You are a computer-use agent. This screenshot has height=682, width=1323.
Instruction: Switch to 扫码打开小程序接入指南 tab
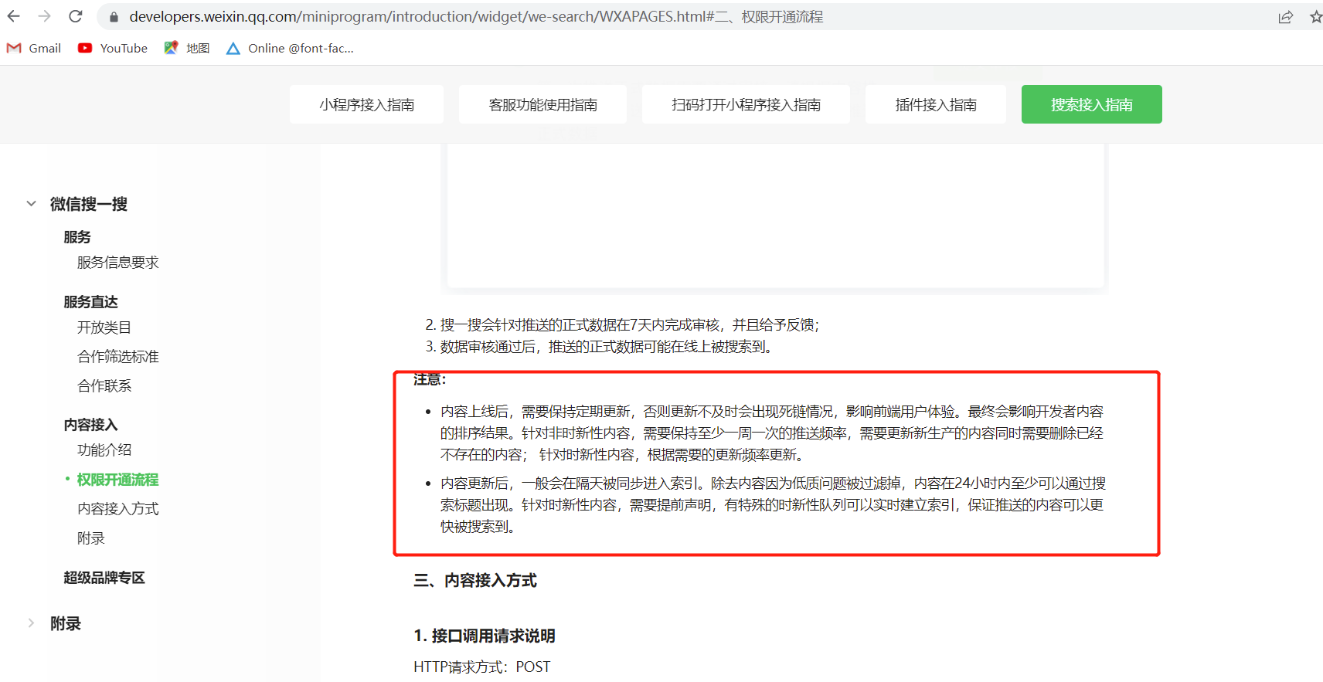(746, 104)
